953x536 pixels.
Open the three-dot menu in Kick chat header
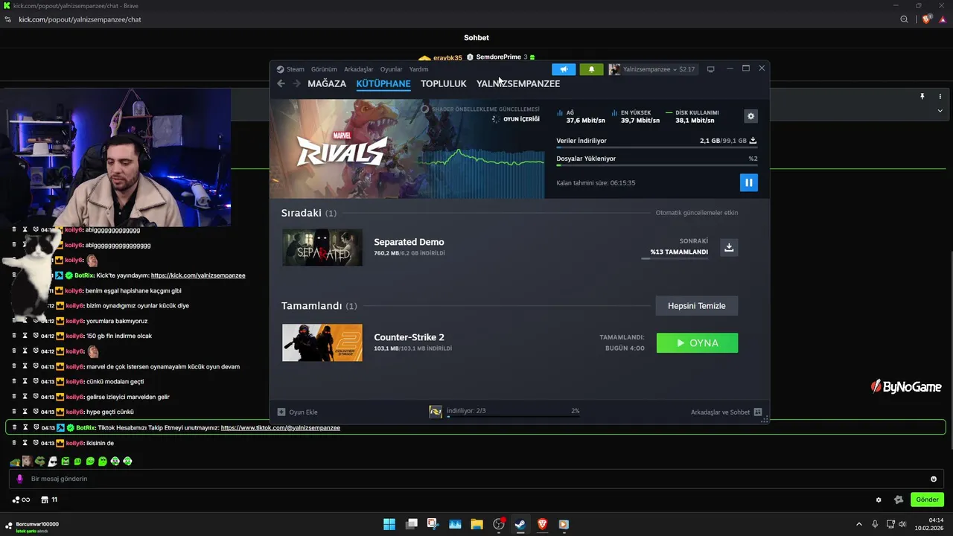pos(940,97)
